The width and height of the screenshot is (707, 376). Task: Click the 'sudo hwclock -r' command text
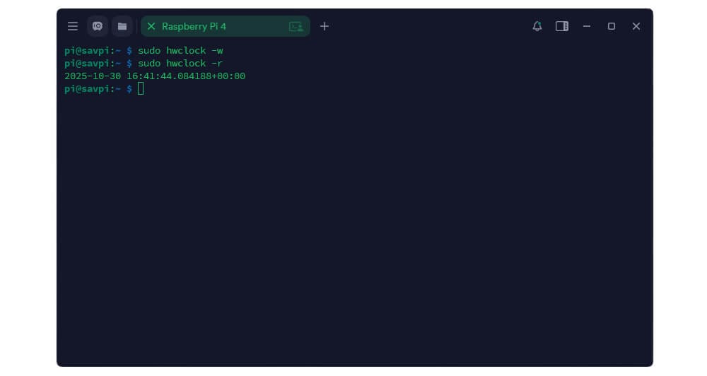(180, 64)
